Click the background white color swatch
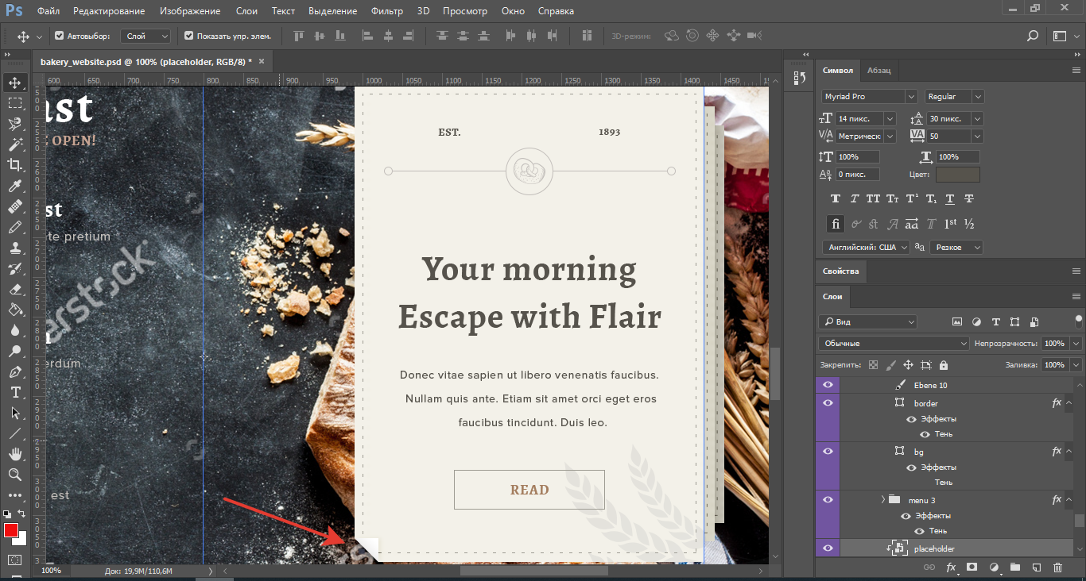 click(21, 541)
